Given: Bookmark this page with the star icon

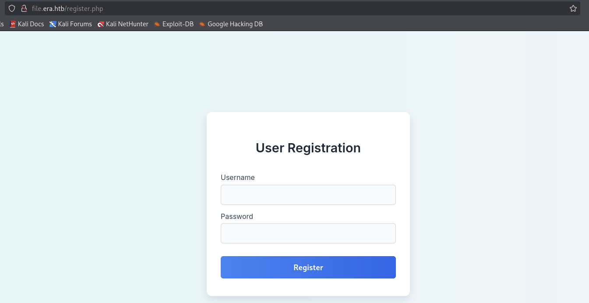Looking at the screenshot, I should [573, 8].
